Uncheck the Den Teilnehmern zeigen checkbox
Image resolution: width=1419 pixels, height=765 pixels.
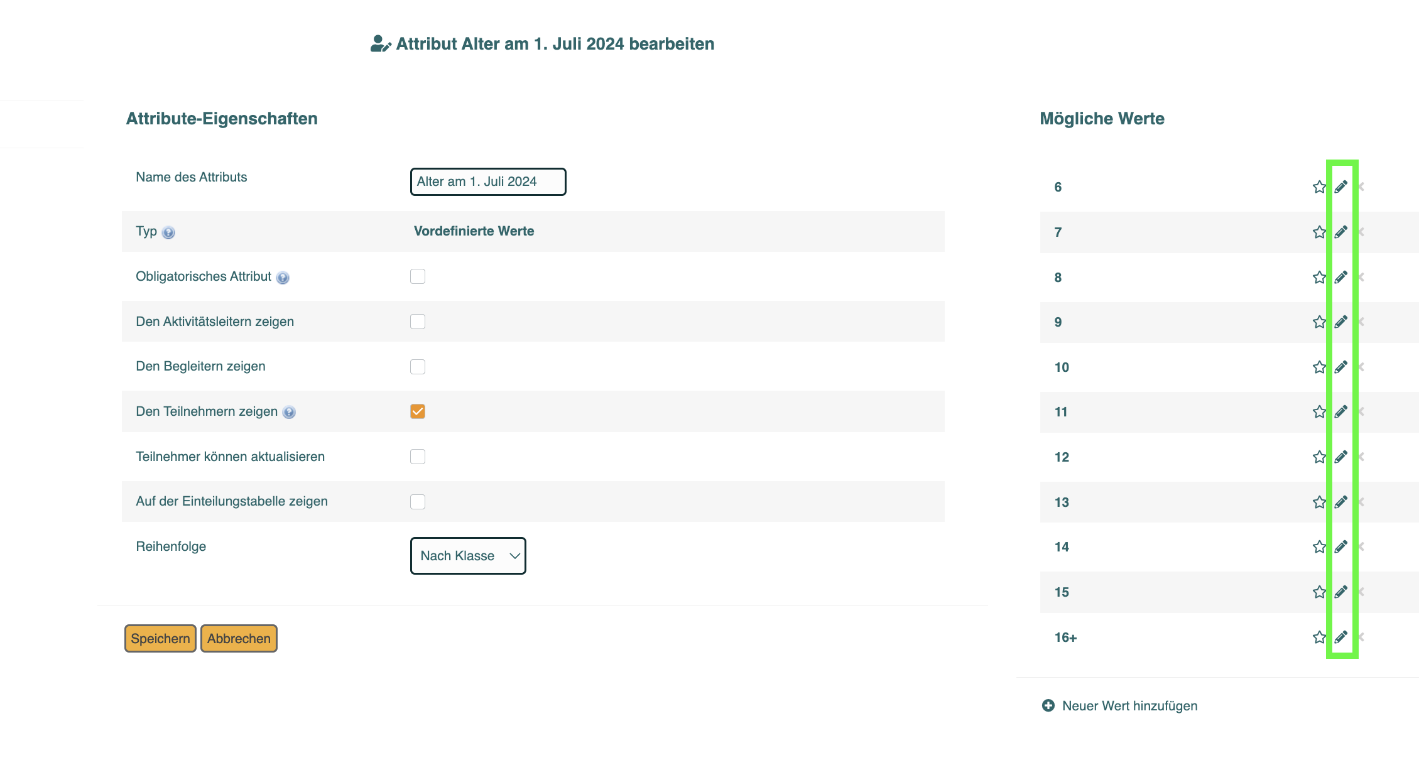click(418, 411)
